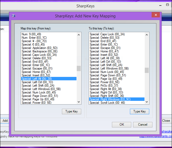Select highlighted Special: Right Windows in To list
Screen dimensions: 172x148
[x=117, y=99]
